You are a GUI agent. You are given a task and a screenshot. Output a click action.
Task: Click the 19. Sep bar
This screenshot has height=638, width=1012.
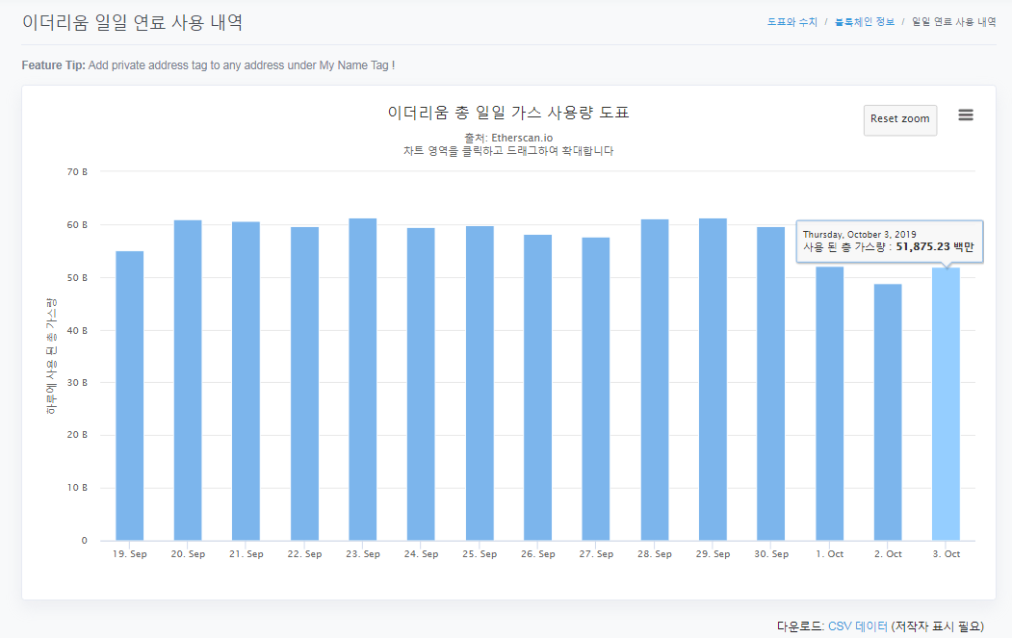point(130,395)
